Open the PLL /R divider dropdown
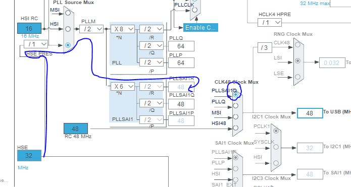Screen dimensions: 351x187 (x=152, y=29)
